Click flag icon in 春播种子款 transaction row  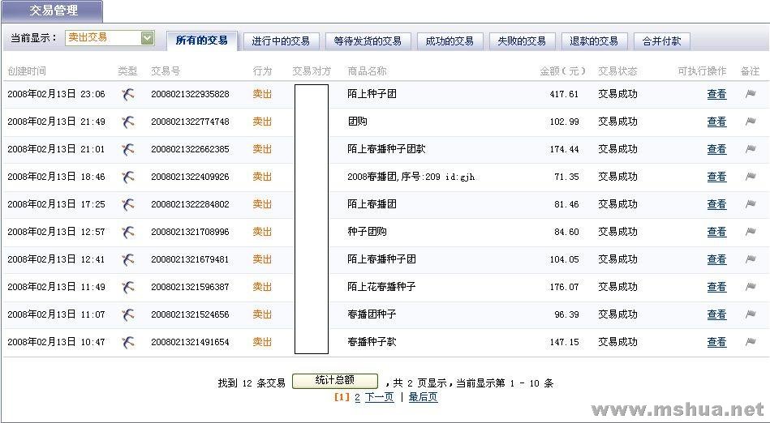tap(751, 342)
